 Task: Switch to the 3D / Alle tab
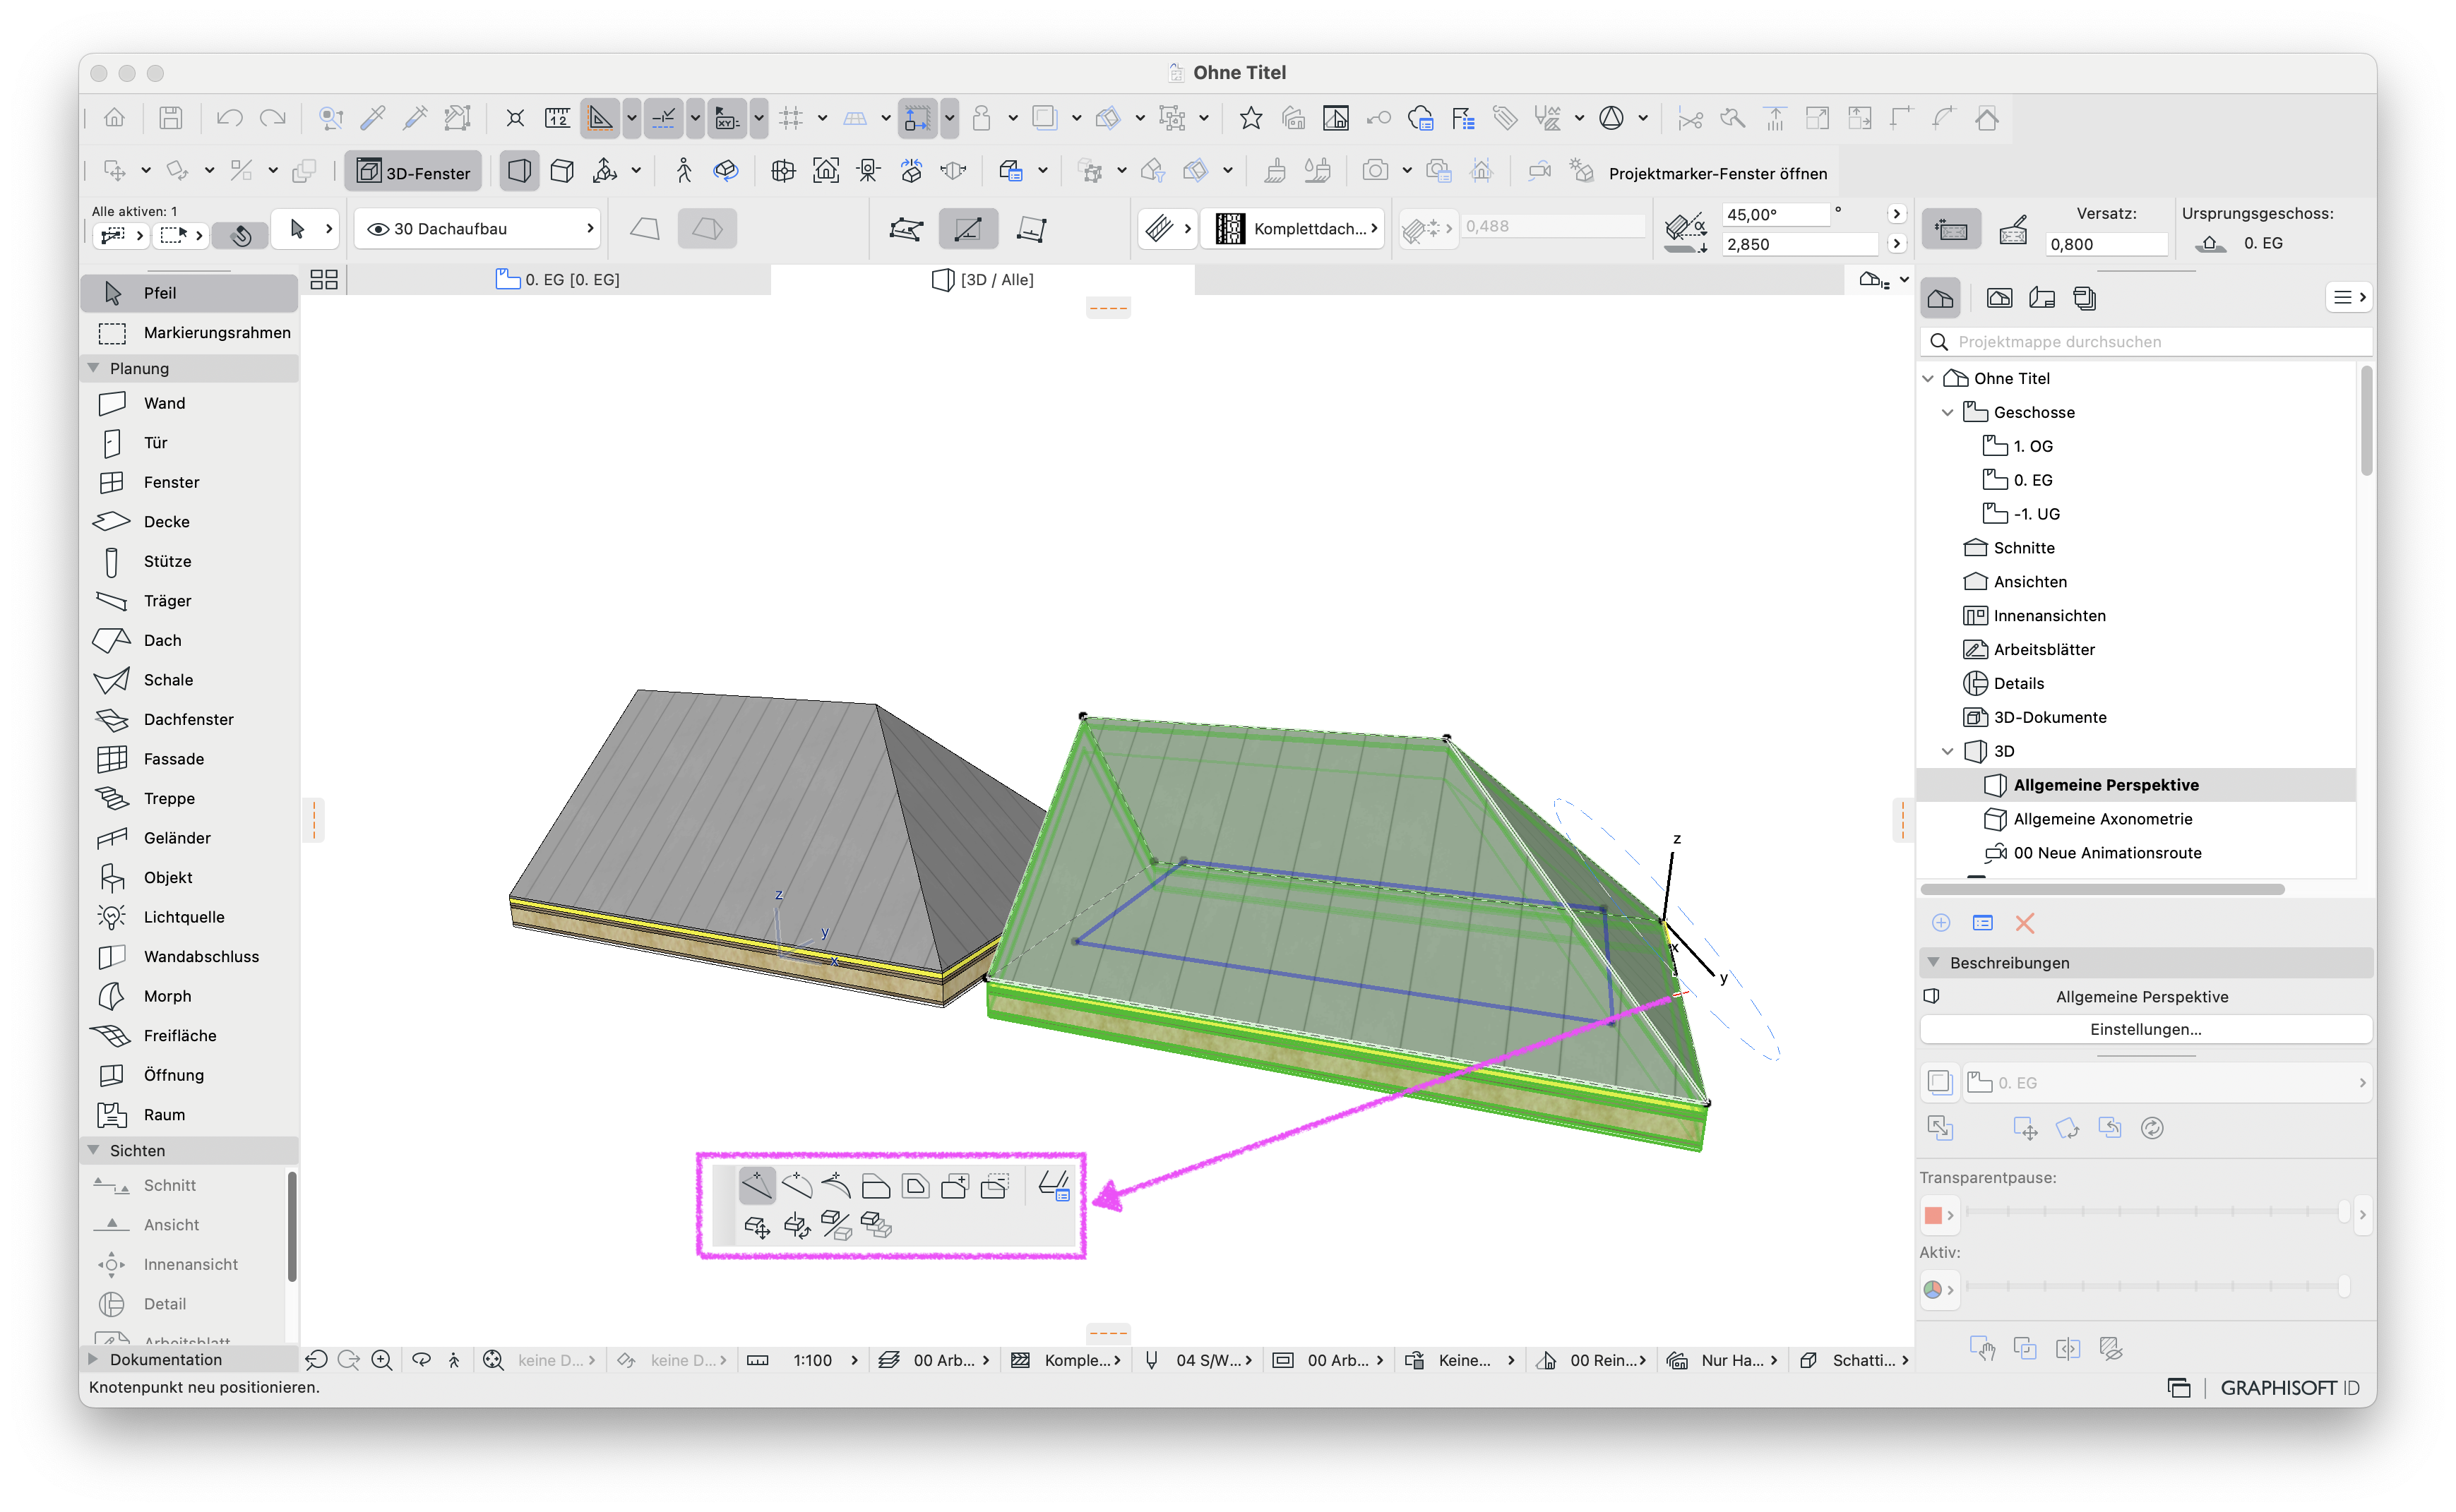click(x=982, y=280)
